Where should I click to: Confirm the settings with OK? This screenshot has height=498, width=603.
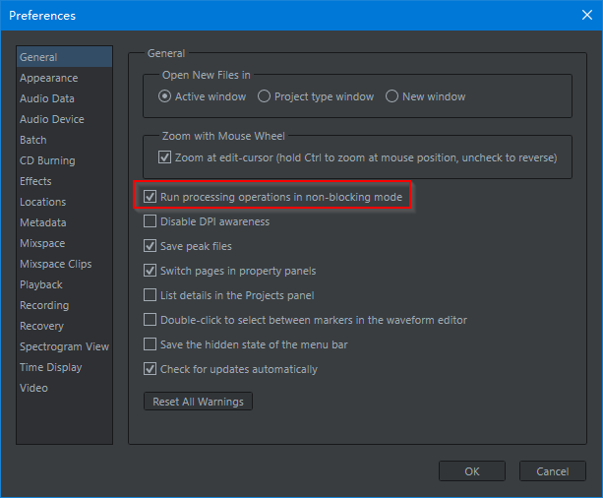(x=472, y=471)
